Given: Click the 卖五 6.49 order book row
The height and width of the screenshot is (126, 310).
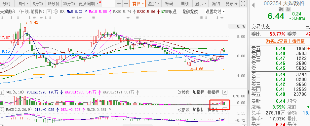Looking at the screenshot, I should coord(280,48).
